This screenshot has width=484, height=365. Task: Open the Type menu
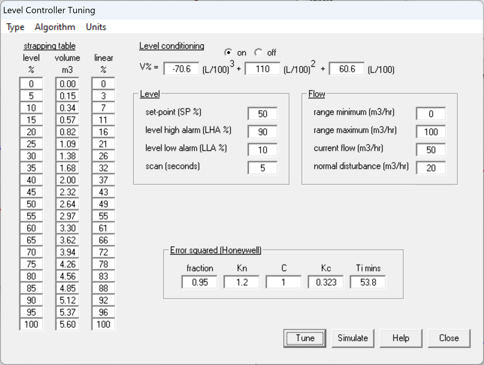pos(15,27)
